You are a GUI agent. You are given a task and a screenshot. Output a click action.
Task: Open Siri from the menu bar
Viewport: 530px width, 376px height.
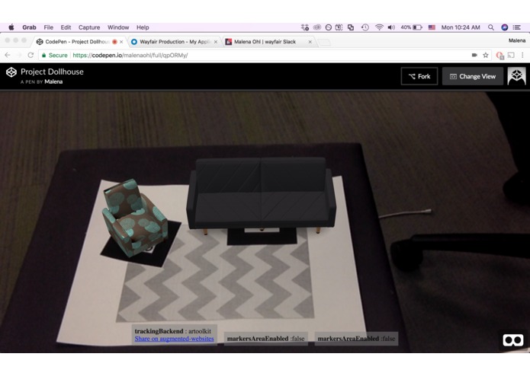coord(504,27)
